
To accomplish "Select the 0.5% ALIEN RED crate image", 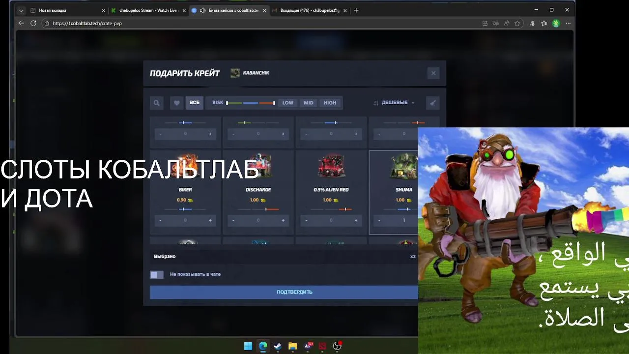I will click(331, 167).
